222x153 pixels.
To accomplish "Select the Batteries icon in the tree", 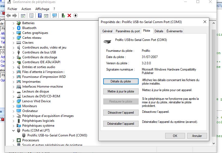I will (x=19, y=23).
